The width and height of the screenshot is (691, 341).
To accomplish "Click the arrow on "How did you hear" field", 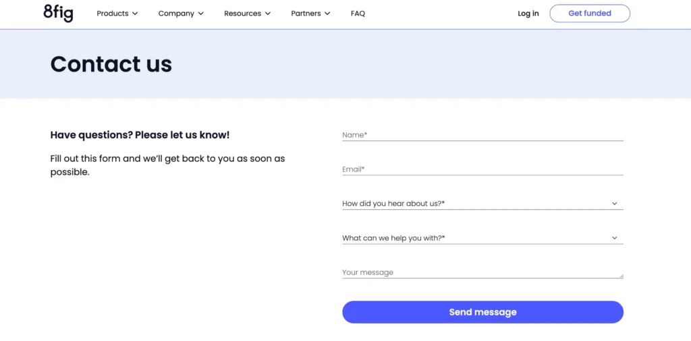I will pyautogui.click(x=615, y=203).
